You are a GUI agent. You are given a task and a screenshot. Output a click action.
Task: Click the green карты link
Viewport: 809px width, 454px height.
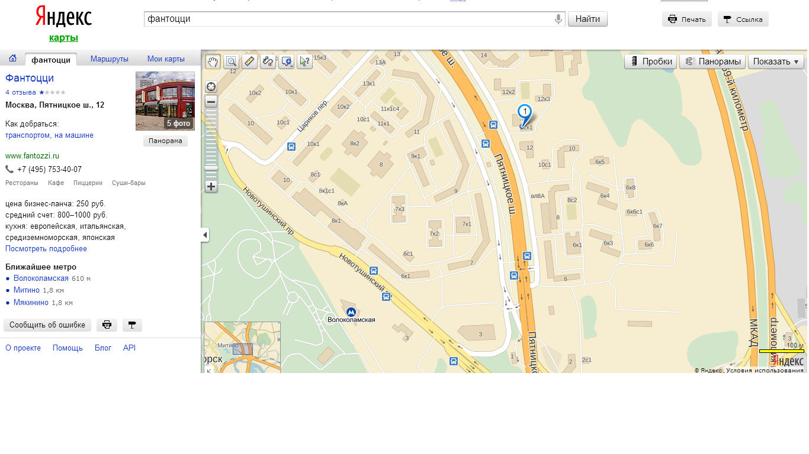63,38
